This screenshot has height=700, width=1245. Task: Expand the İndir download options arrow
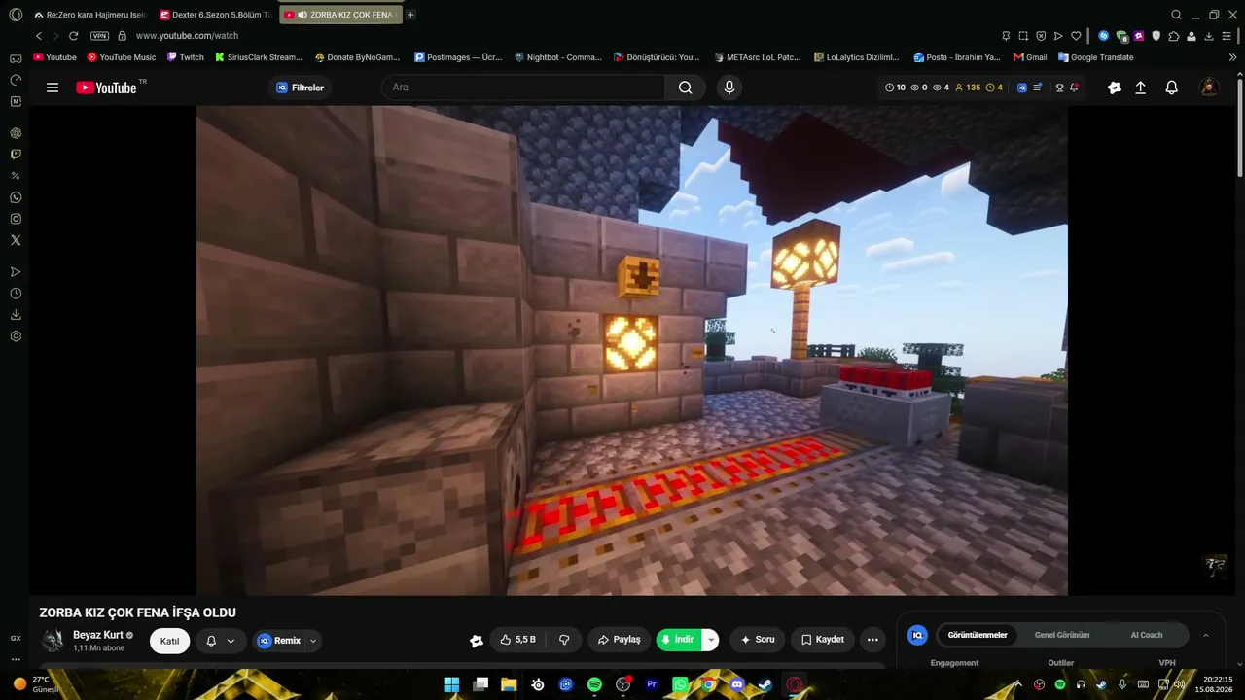click(711, 640)
